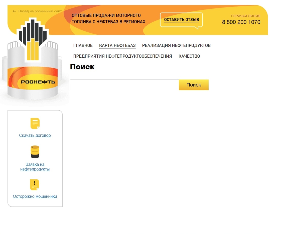286x234 pixels.
Task: Open Предприятия нефтепродуктообеспечения menu item
Action: coord(122,56)
